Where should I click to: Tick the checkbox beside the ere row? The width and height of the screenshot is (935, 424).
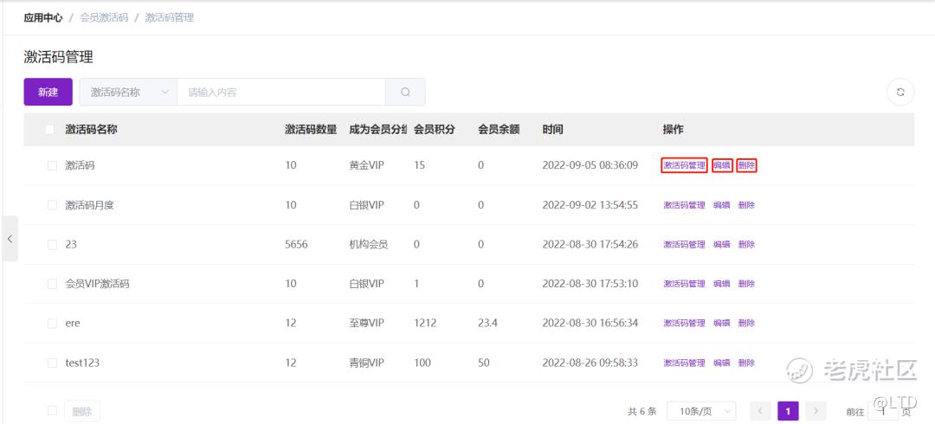point(52,324)
